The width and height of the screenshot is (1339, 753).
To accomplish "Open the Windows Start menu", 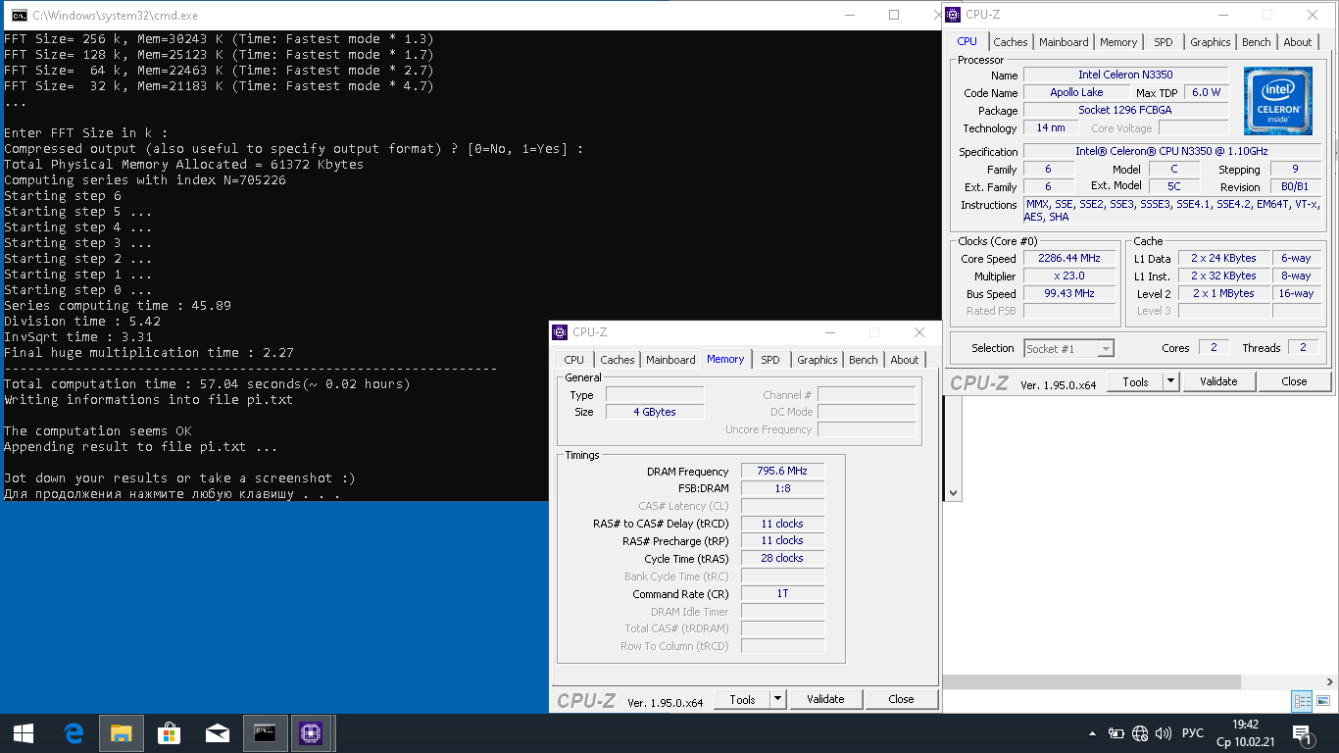I will (24, 732).
